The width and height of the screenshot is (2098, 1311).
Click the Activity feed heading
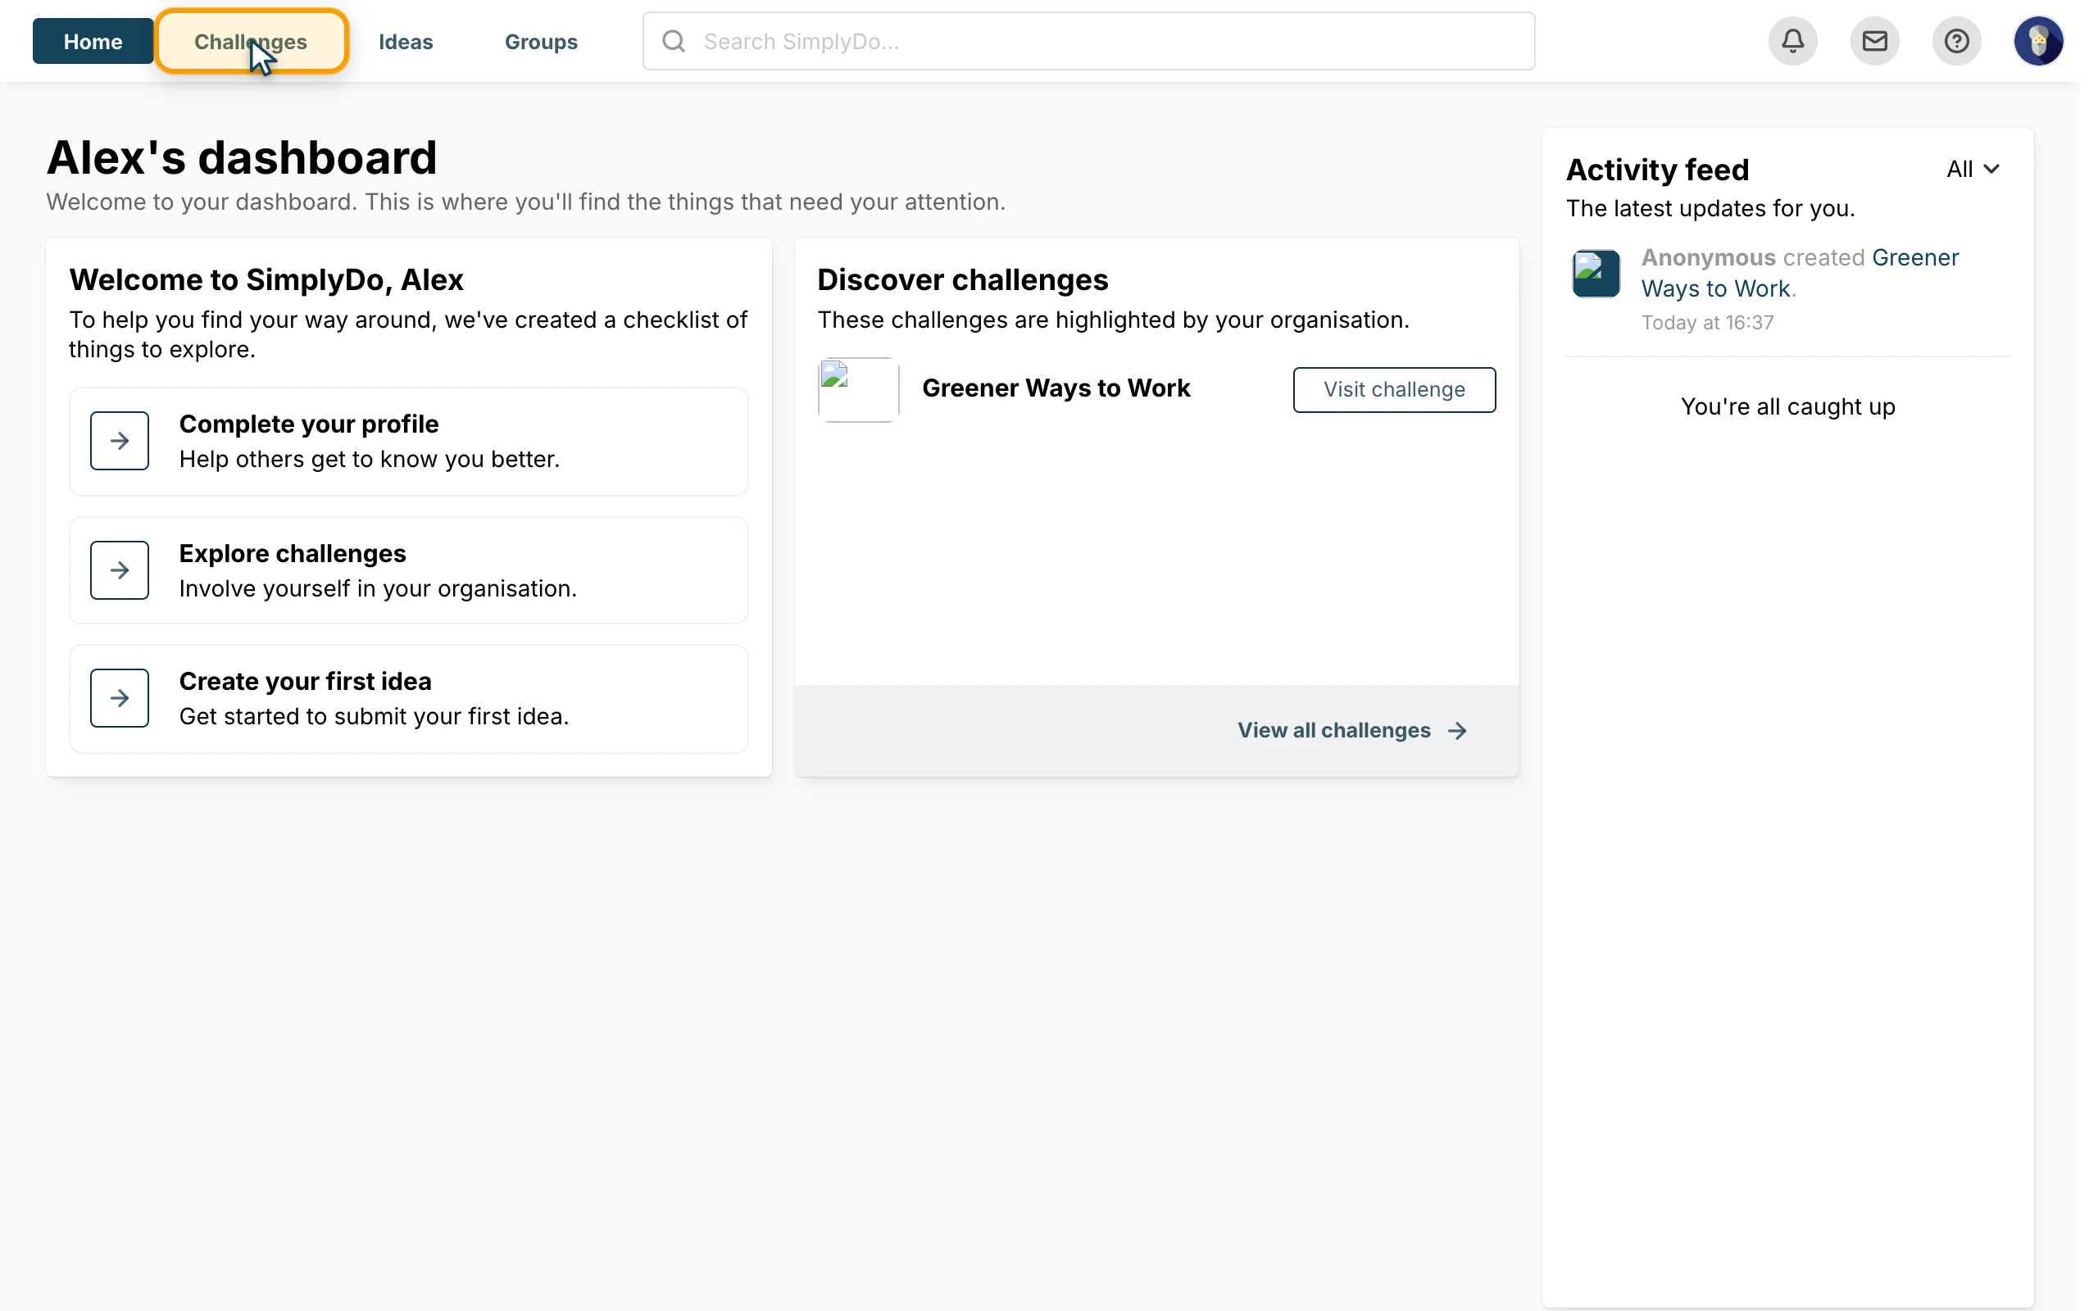coord(1657,169)
